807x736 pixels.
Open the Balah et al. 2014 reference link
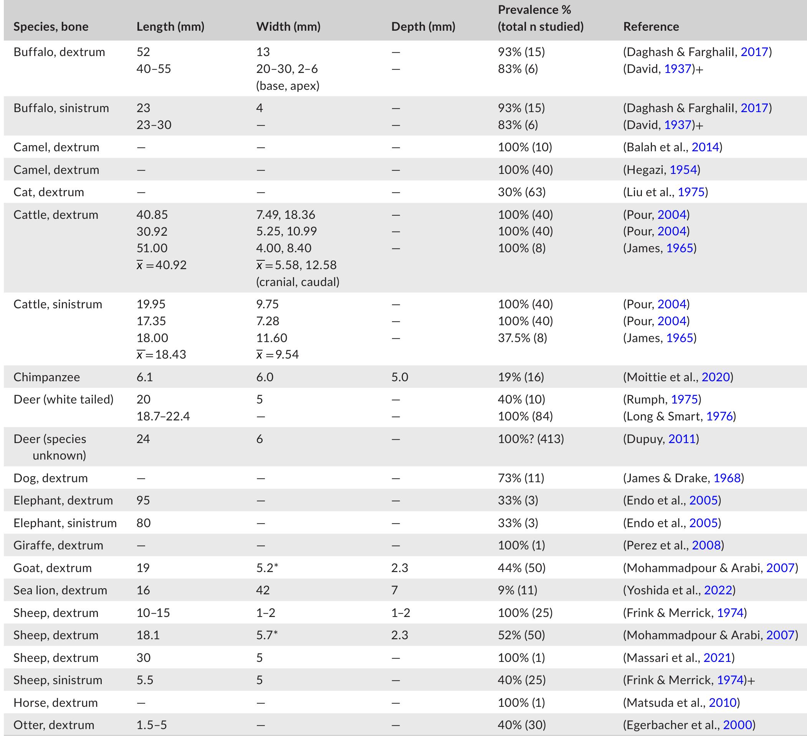[x=705, y=147]
